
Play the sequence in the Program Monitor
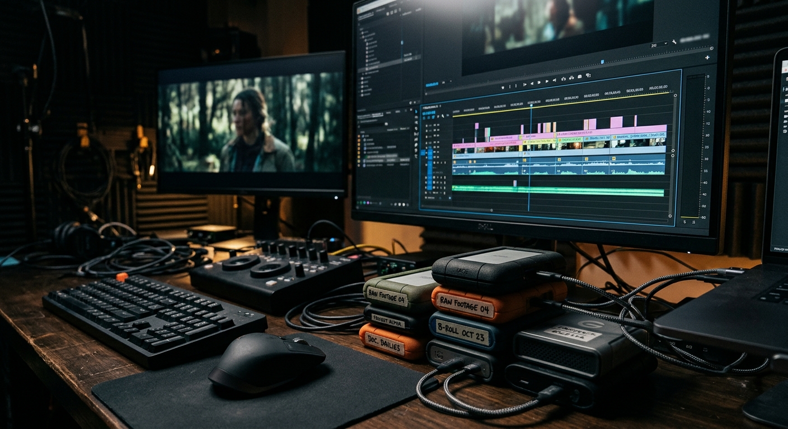539,83
